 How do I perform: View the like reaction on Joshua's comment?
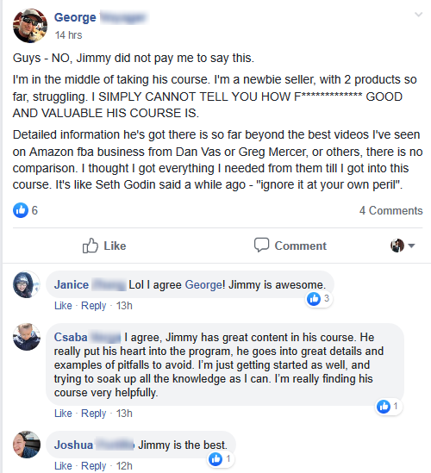[x=221, y=459]
